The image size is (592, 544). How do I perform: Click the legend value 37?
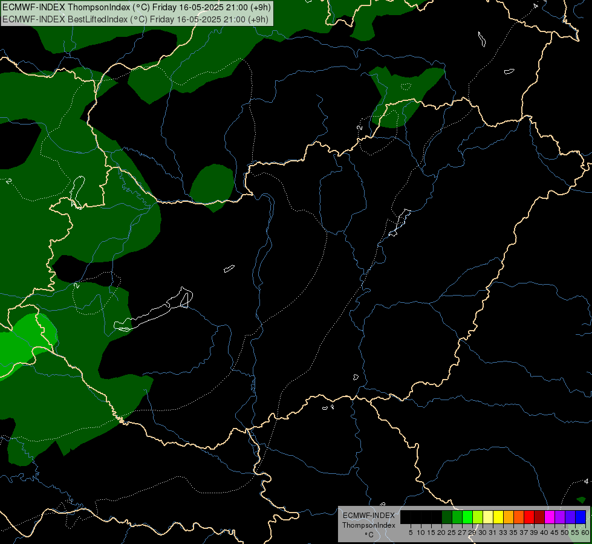(x=524, y=533)
